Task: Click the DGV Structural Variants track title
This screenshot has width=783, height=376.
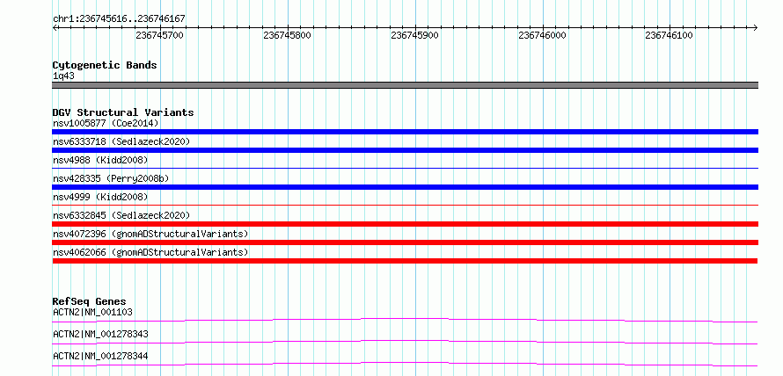Action: 123,112
